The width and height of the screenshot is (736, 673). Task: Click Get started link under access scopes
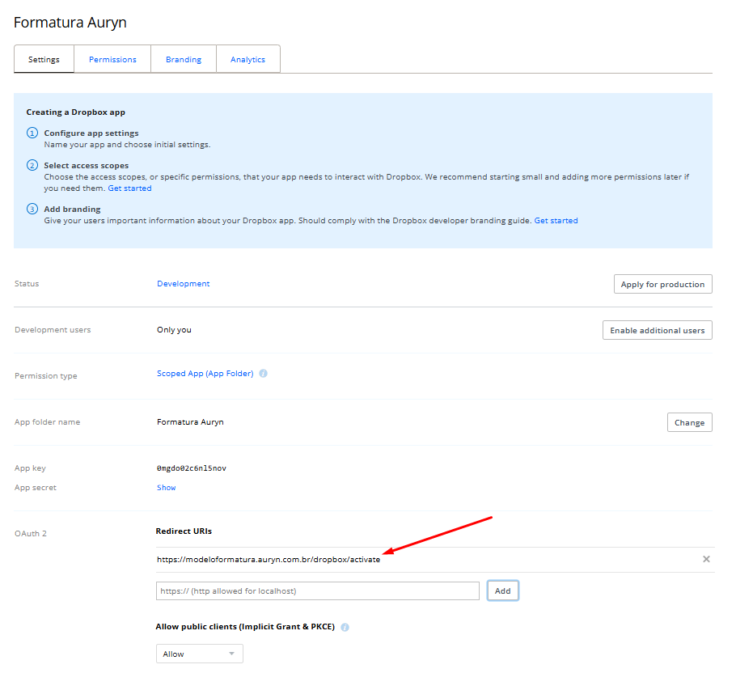129,188
